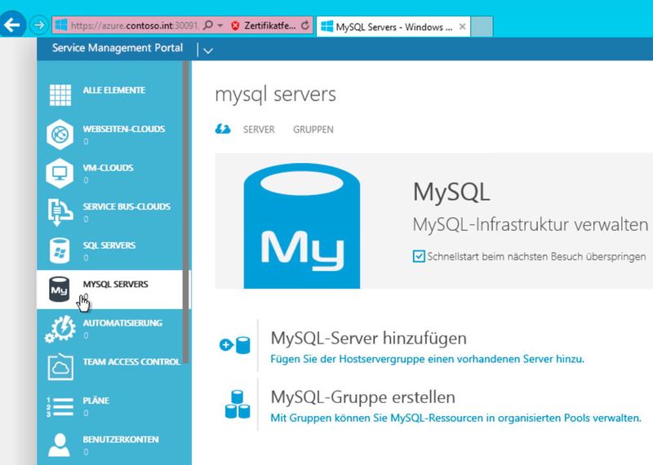Open AUTOMATISIERUNG in sidebar
The height and width of the screenshot is (465, 653).
pyautogui.click(x=122, y=322)
